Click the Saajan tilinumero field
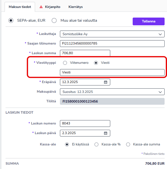 pyautogui.click(x=112, y=44)
